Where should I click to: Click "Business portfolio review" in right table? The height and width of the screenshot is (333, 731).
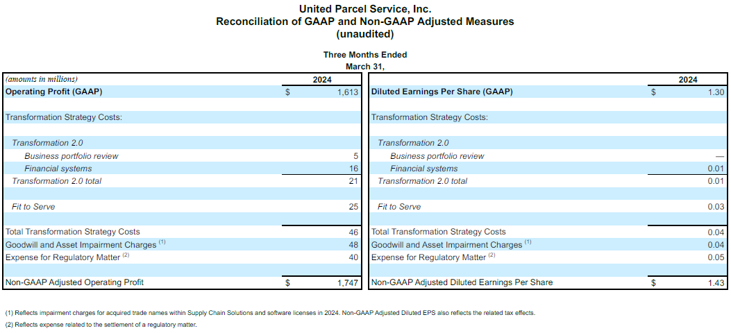[x=437, y=156]
